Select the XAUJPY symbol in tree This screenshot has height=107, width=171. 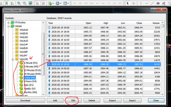click(24, 56)
